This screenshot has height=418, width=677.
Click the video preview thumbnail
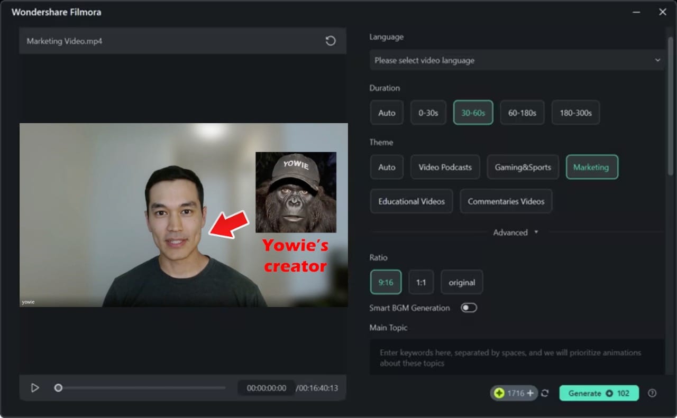184,215
